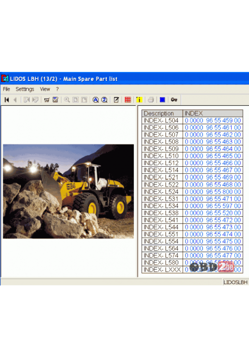Click the circled A search icon
Viewport: 249px width, 358px height.
(96, 100)
